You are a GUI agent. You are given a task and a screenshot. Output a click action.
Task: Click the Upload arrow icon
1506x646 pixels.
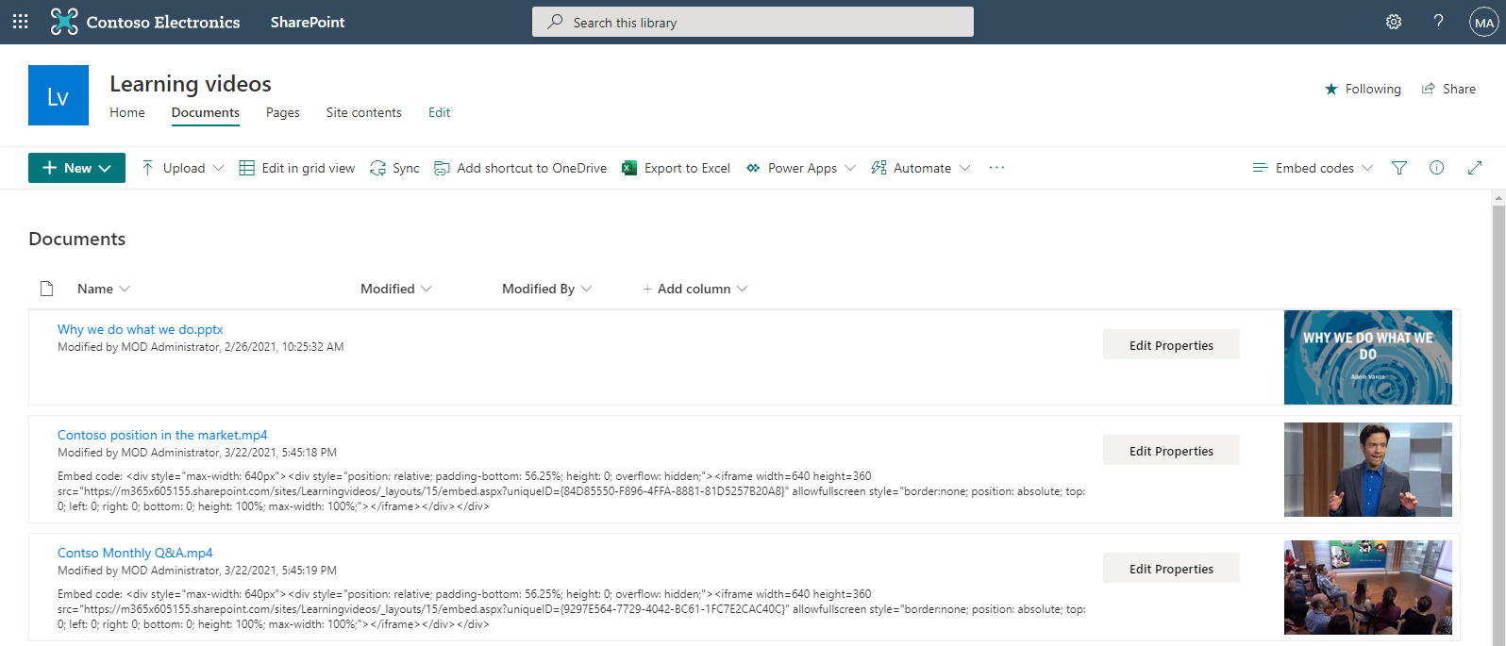(147, 168)
